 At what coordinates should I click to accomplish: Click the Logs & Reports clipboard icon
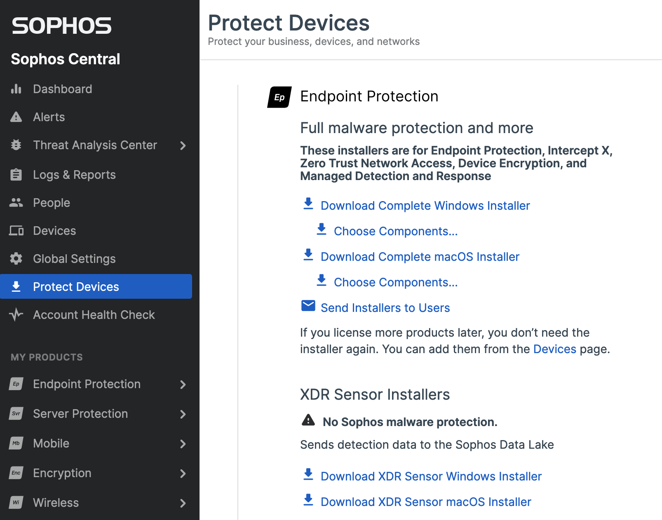[16, 175]
